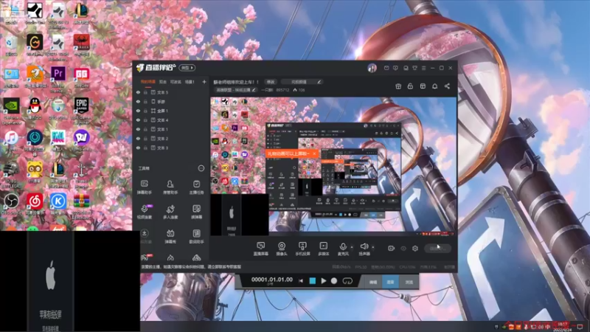Open the room manager assistant tool (房管助手)
590x332 pixels.
170,187
